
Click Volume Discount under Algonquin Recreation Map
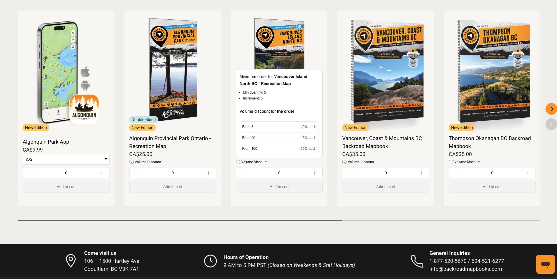[x=148, y=162]
